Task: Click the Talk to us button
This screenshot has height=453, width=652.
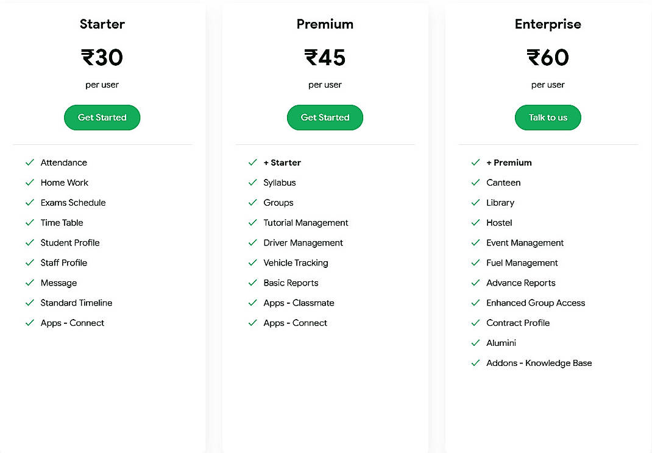Action: coord(548,118)
